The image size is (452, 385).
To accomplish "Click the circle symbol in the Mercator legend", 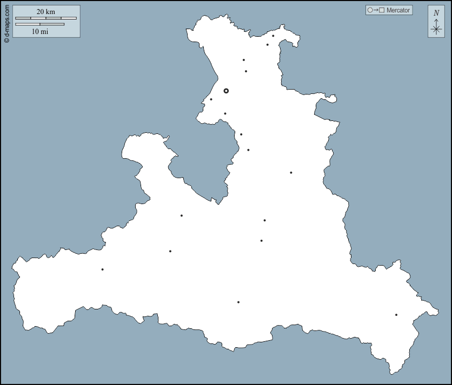I will tap(370, 10).
